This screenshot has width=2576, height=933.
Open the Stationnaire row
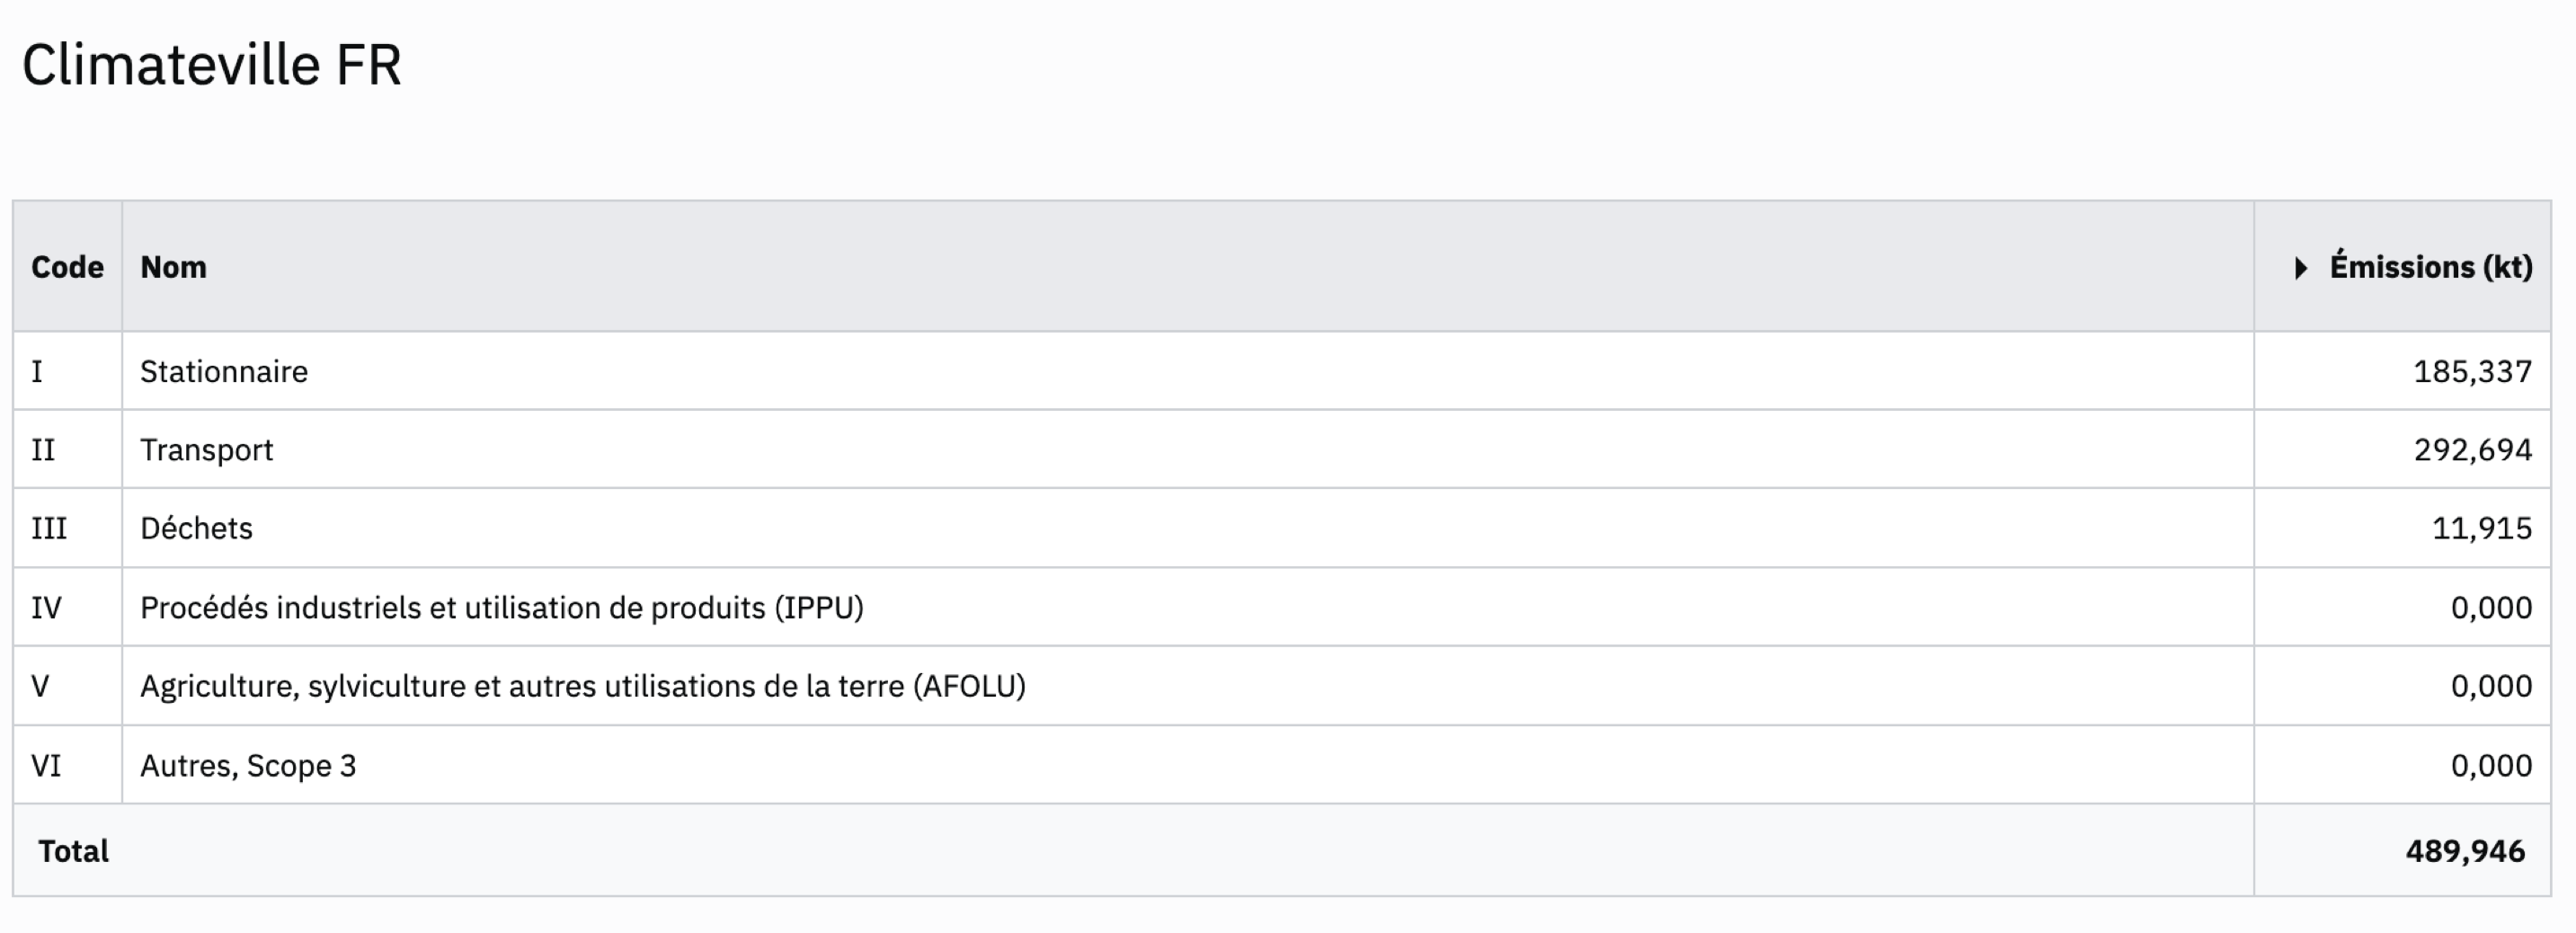click(x=1282, y=371)
